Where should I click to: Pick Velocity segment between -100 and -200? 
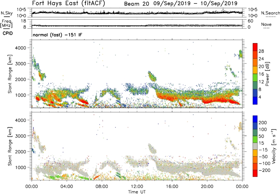(255, 166)
